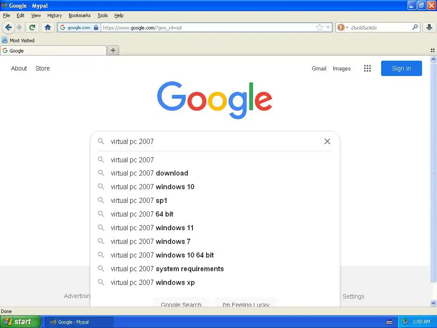Open the DuckDuckGo search engine selector

click(x=343, y=27)
